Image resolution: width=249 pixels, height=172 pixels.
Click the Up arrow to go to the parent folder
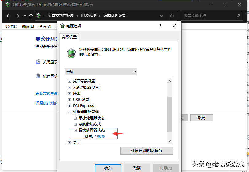[31, 16]
